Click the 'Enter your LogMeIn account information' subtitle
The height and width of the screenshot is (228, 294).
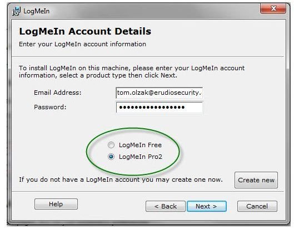pos(82,44)
